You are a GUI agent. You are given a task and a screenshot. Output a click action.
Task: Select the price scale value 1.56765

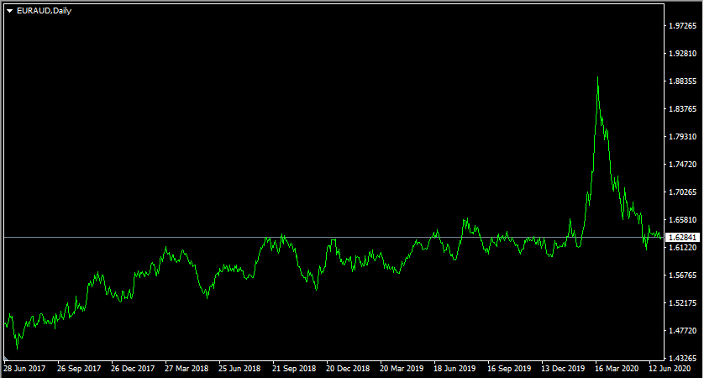(x=682, y=276)
